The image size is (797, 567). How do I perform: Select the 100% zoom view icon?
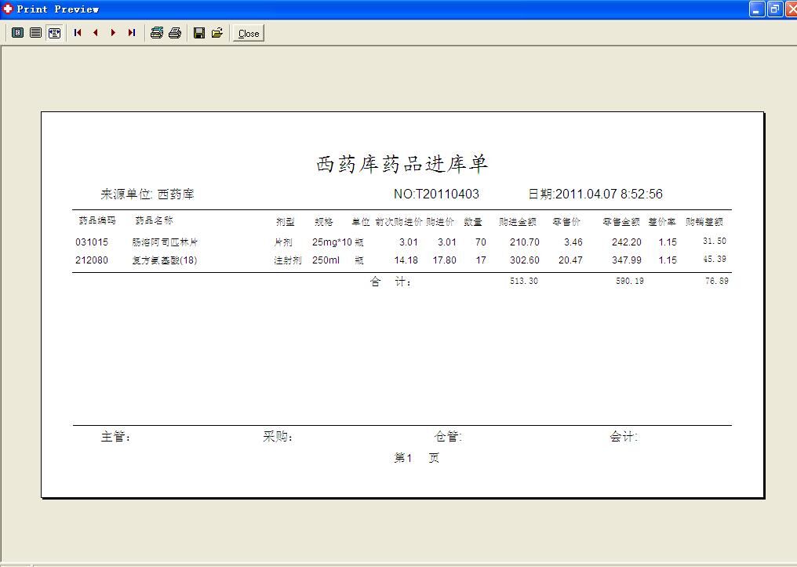click(35, 33)
